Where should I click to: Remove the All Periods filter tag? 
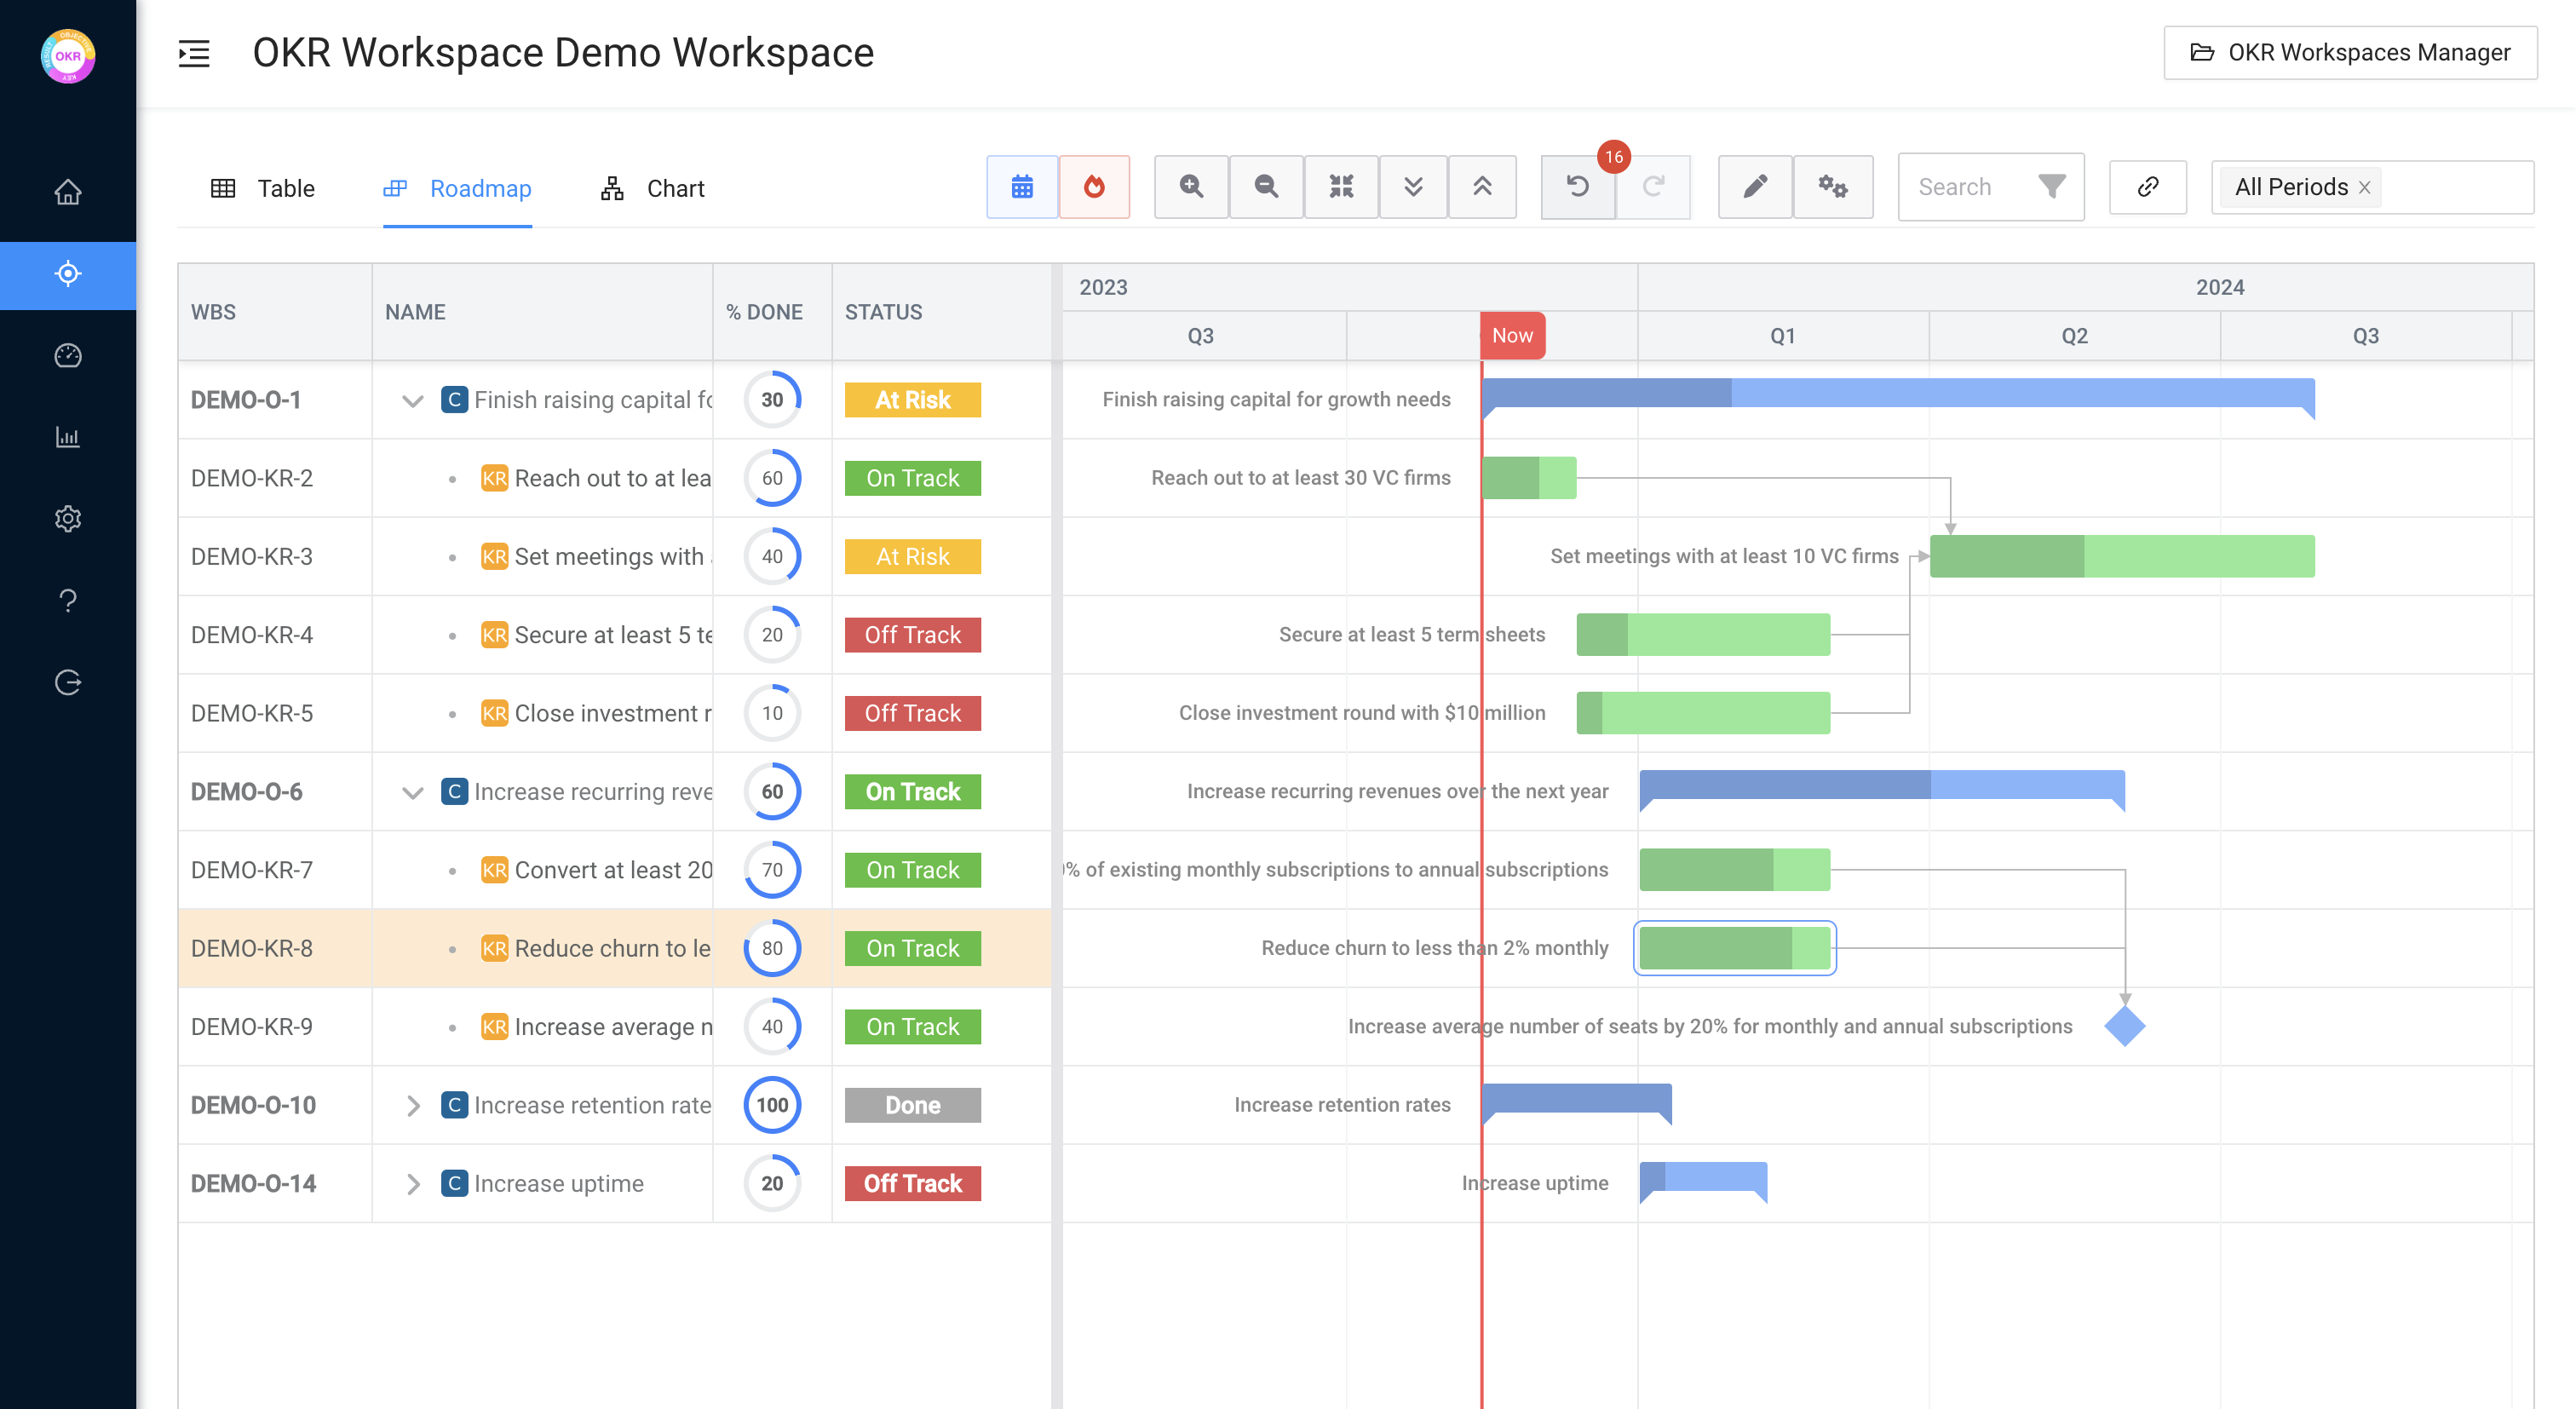tap(2364, 188)
